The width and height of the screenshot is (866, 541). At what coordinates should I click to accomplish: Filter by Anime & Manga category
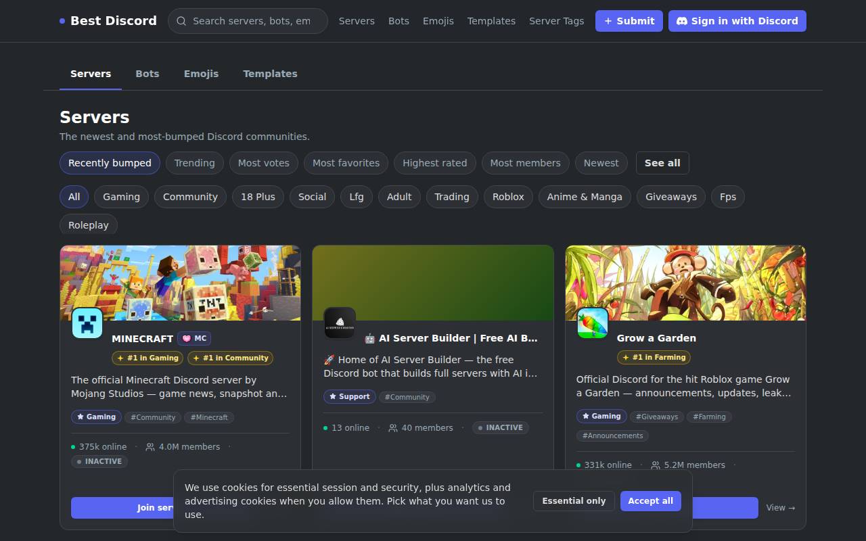point(585,197)
